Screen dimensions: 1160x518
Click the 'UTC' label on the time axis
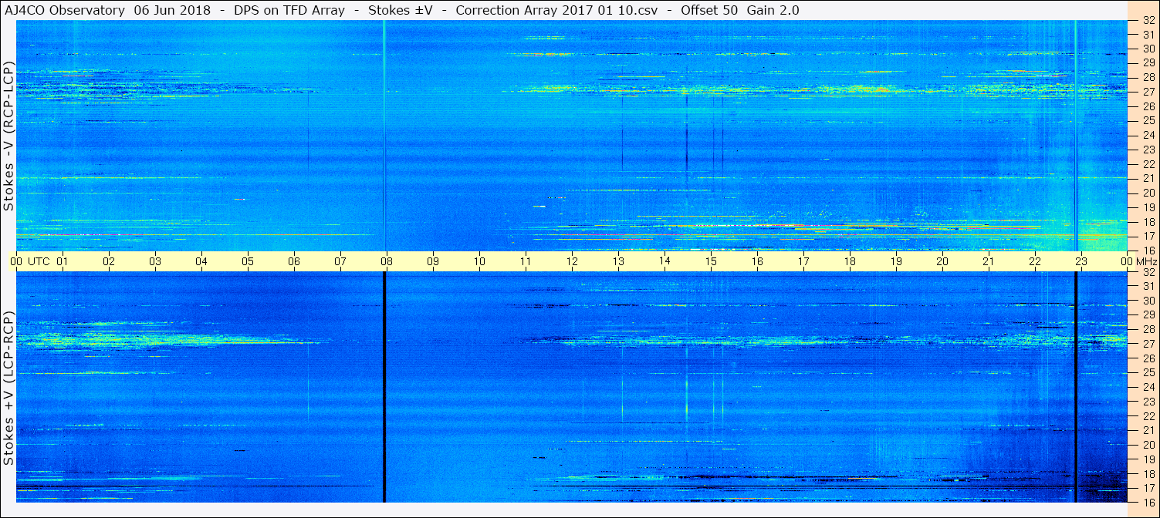pyautogui.click(x=39, y=261)
